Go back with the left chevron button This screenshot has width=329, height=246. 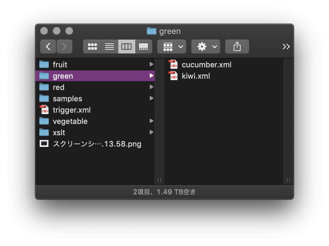tap(48, 46)
